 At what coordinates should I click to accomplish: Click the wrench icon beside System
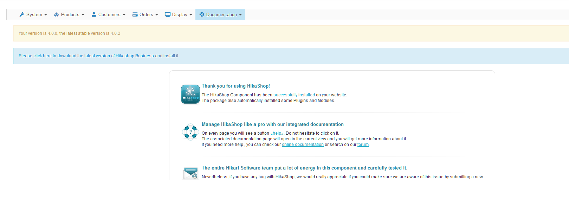point(22,14)
